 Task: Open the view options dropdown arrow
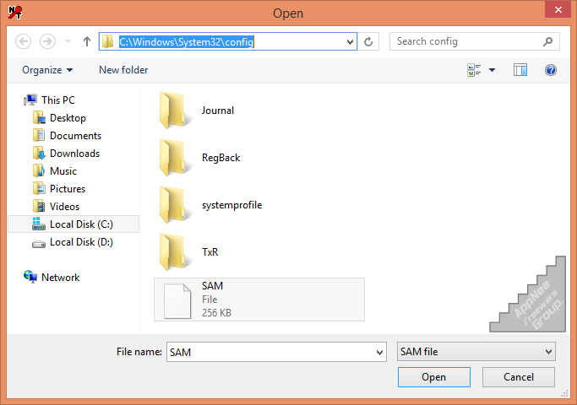tap(492, 70)
